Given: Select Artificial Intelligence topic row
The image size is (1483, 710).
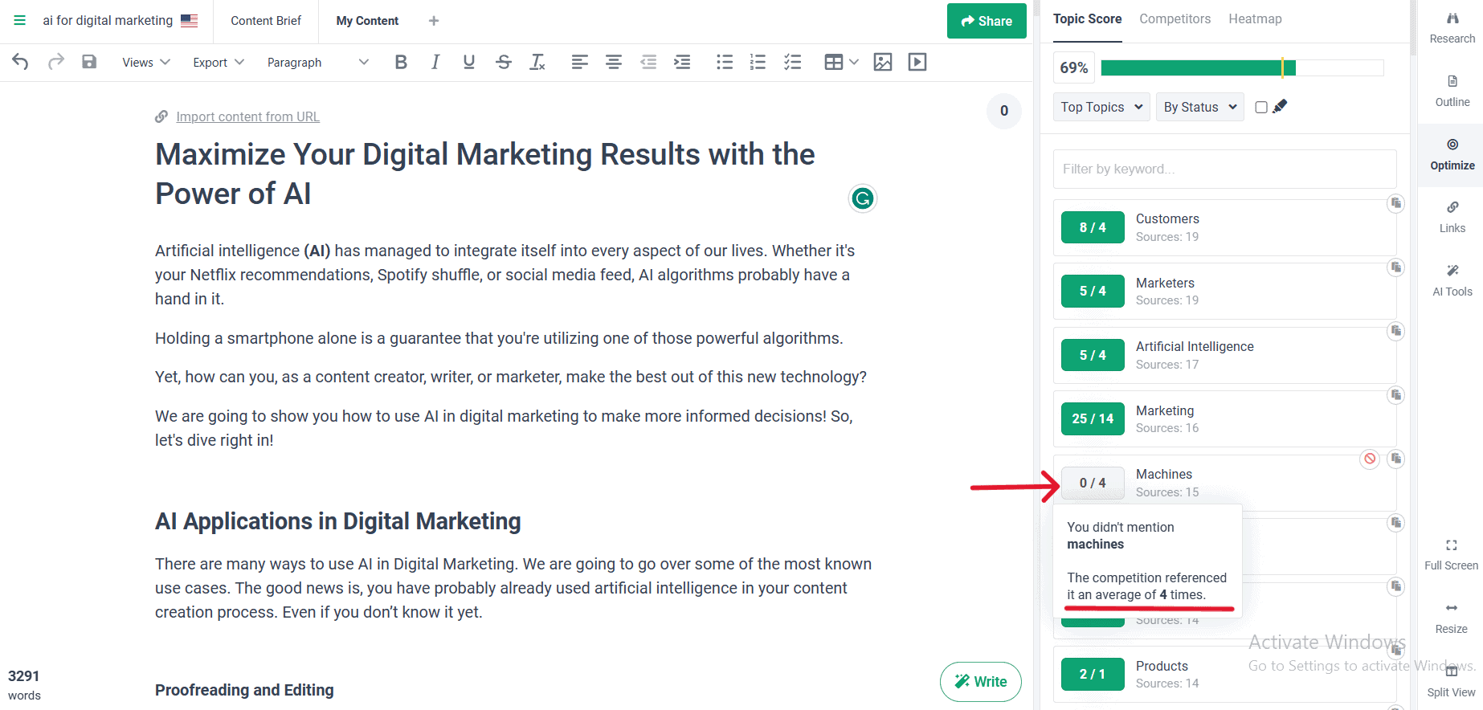Looking at the screenshot, I should click(x=1224, y=355).
